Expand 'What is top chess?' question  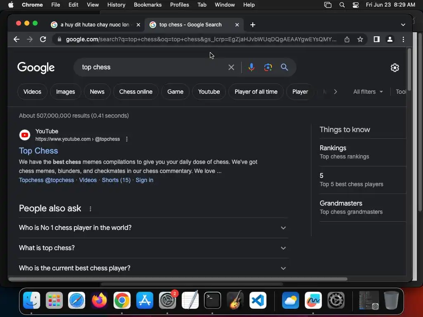(x=153, y=248)
